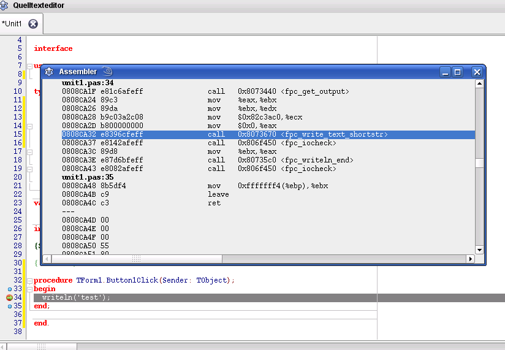The width and height of the screenshot is (505, 350).
Task: Click the Assembler horizontal scrollbar left arrow
Action: [47, 259]
